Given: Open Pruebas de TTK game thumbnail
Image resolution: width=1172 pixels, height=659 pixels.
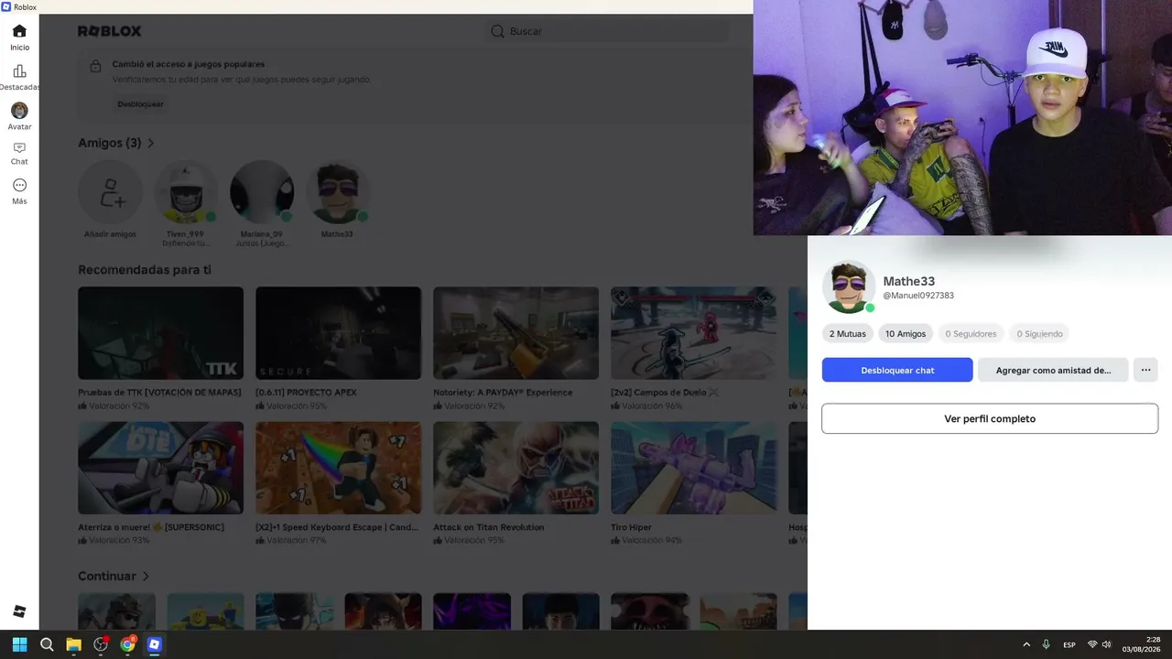Looking at the screenshot, I should pyautogui.click(x=160, y=333).
